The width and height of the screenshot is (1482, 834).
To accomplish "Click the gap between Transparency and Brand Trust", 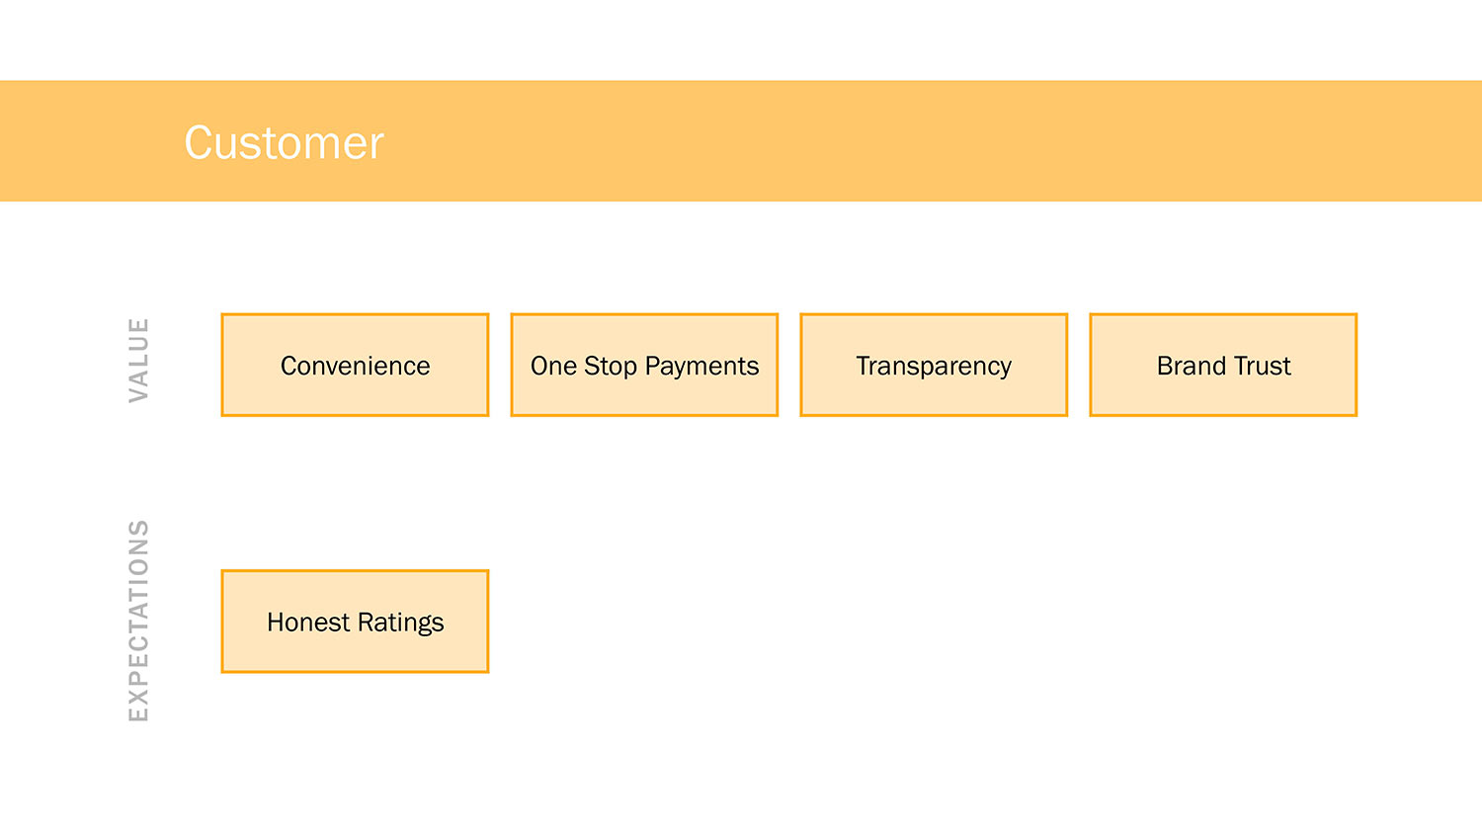I will [x=1079, y=366].
